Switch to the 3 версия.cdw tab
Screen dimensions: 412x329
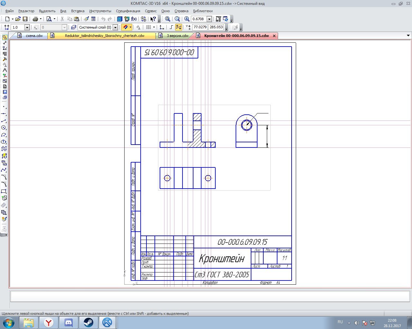point(177,36)
